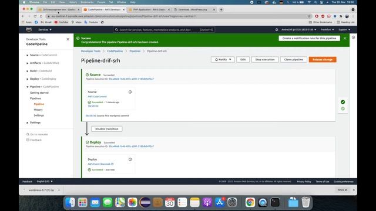The height and width of the screenshot is (211, 376).
Task: Select History in sidebar
Action: (x=38, y=110)
